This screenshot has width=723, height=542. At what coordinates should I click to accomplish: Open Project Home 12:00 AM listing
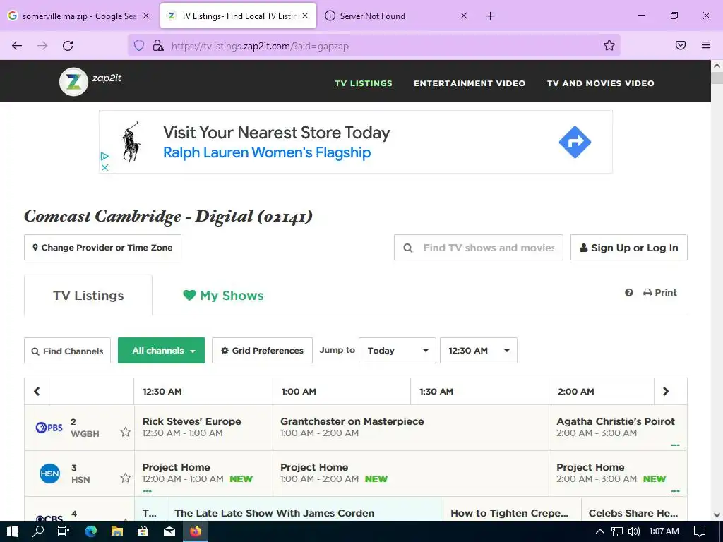click(203, 474)
